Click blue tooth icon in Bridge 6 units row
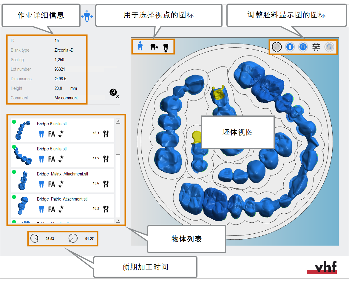The image size is (349, 282). pyautogui.click(x=41, y=134)
